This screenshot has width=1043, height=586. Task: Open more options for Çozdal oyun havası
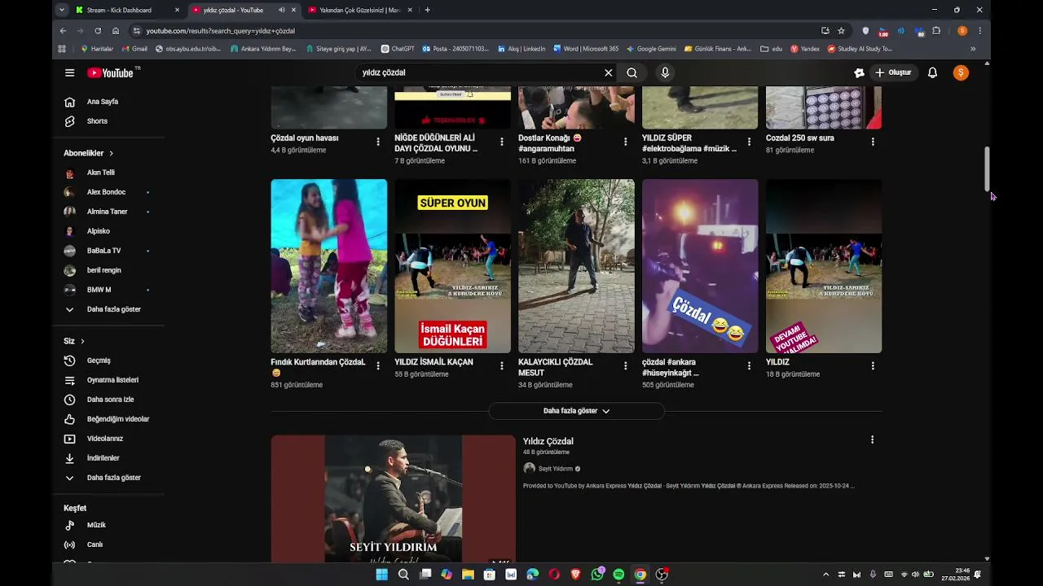point(377,142)
